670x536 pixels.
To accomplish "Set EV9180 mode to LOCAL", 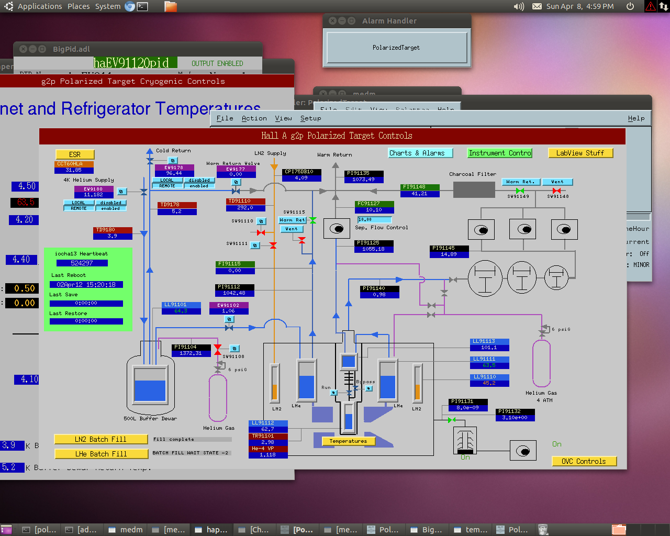I will 79,203.
